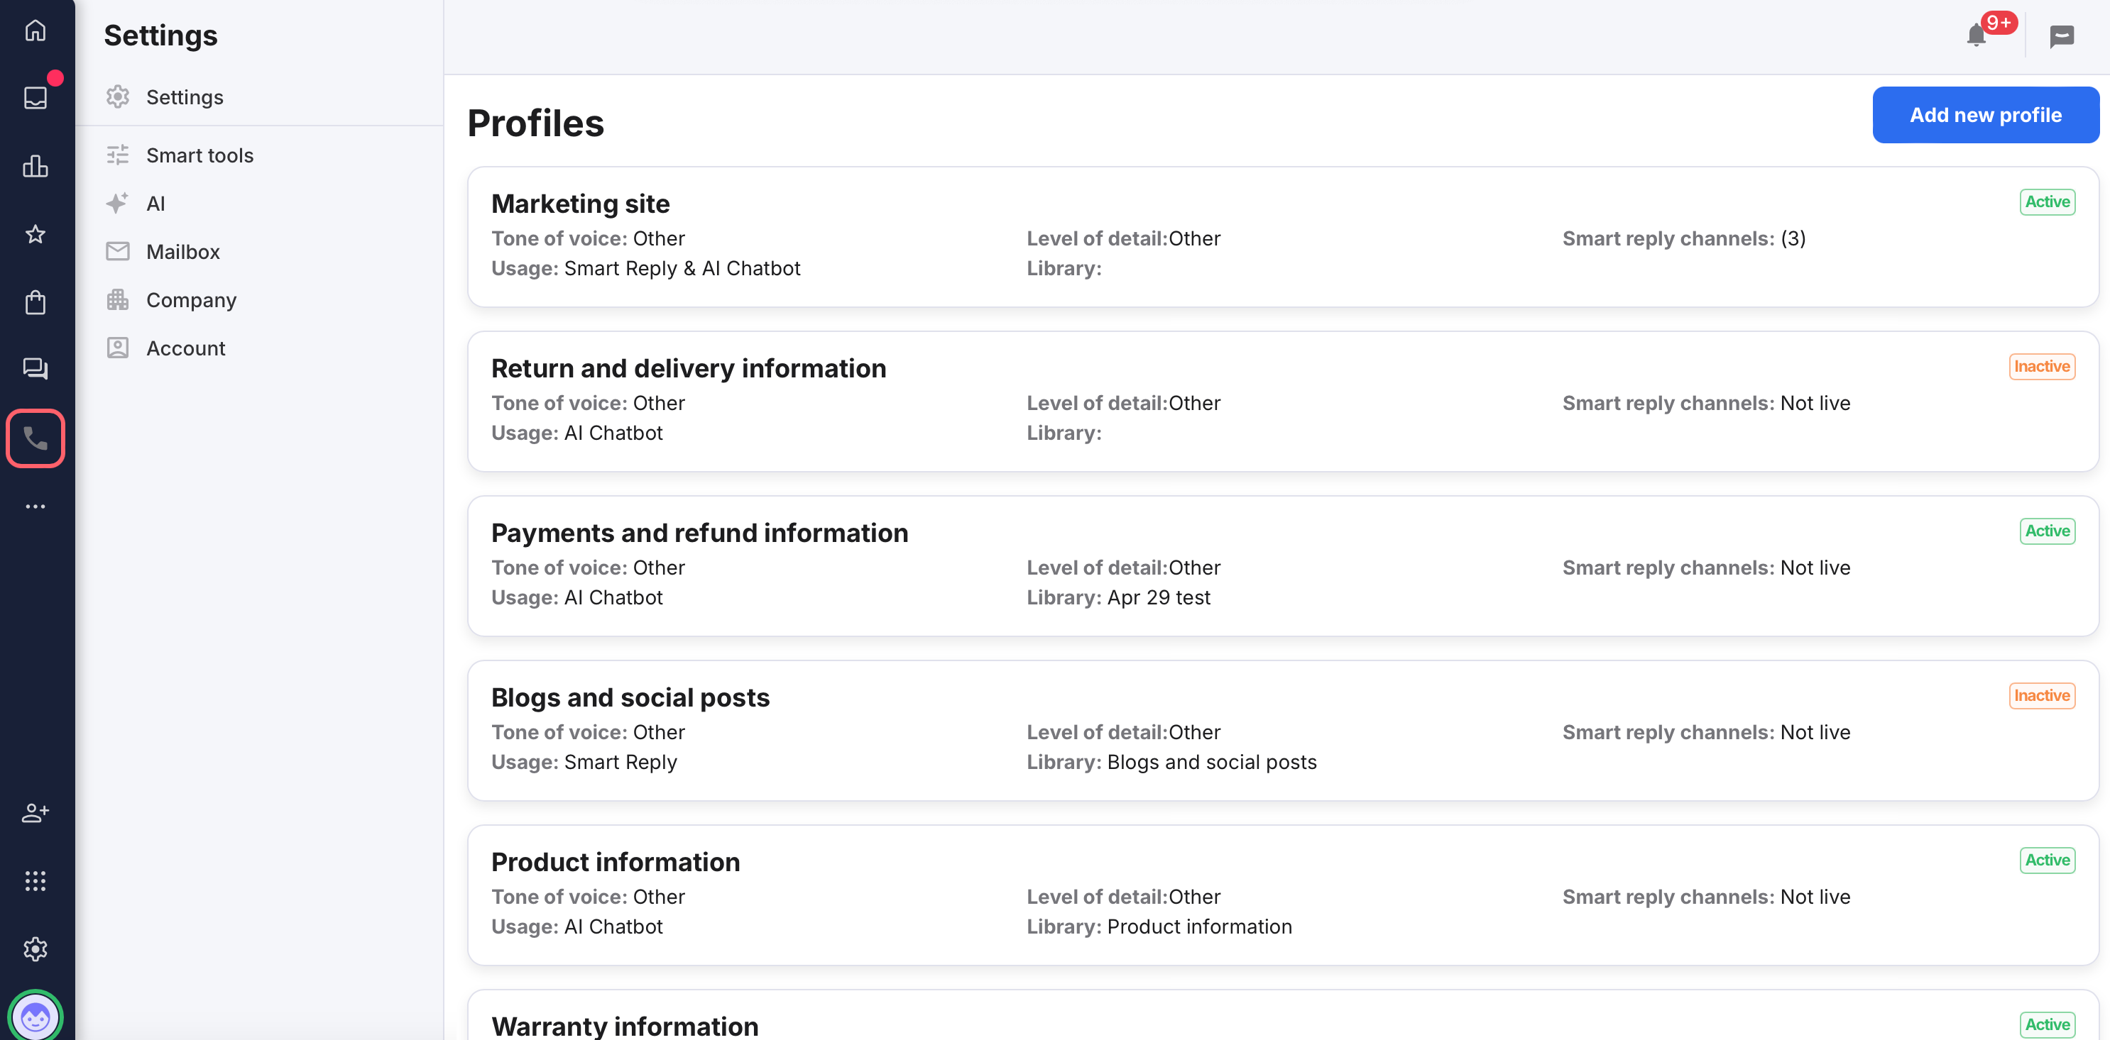Click the Add new profile button
This screenshot has height=1040, width=2110.
click(x=1984, y=116)
